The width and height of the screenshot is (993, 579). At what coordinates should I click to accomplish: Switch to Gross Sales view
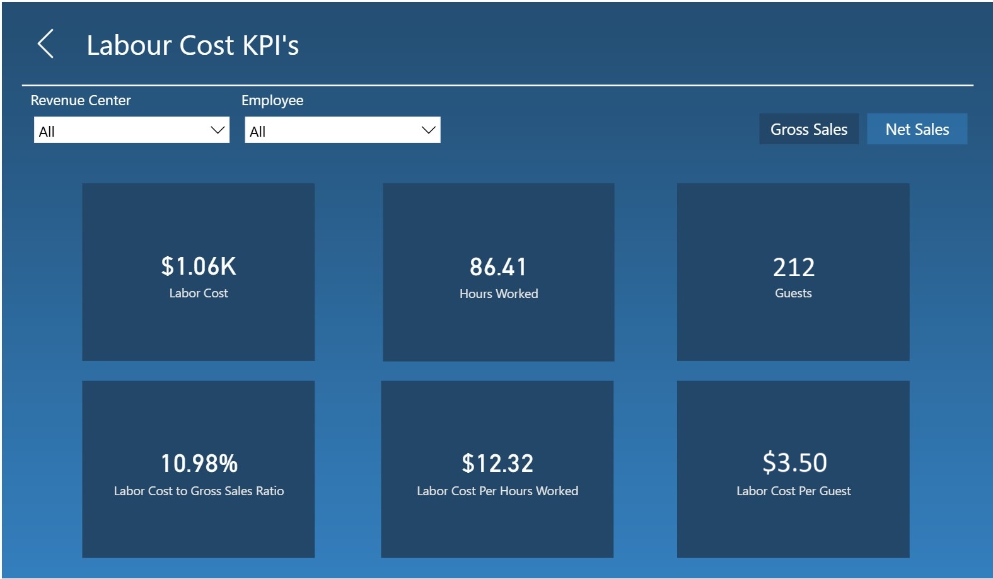[x=808, y=129]
